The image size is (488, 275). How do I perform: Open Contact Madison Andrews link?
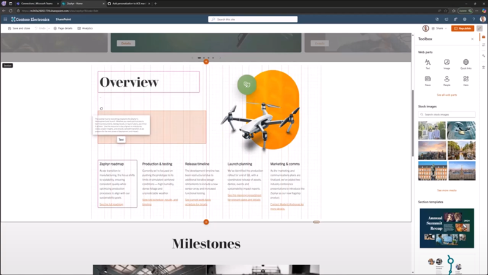tap(287, 207)
